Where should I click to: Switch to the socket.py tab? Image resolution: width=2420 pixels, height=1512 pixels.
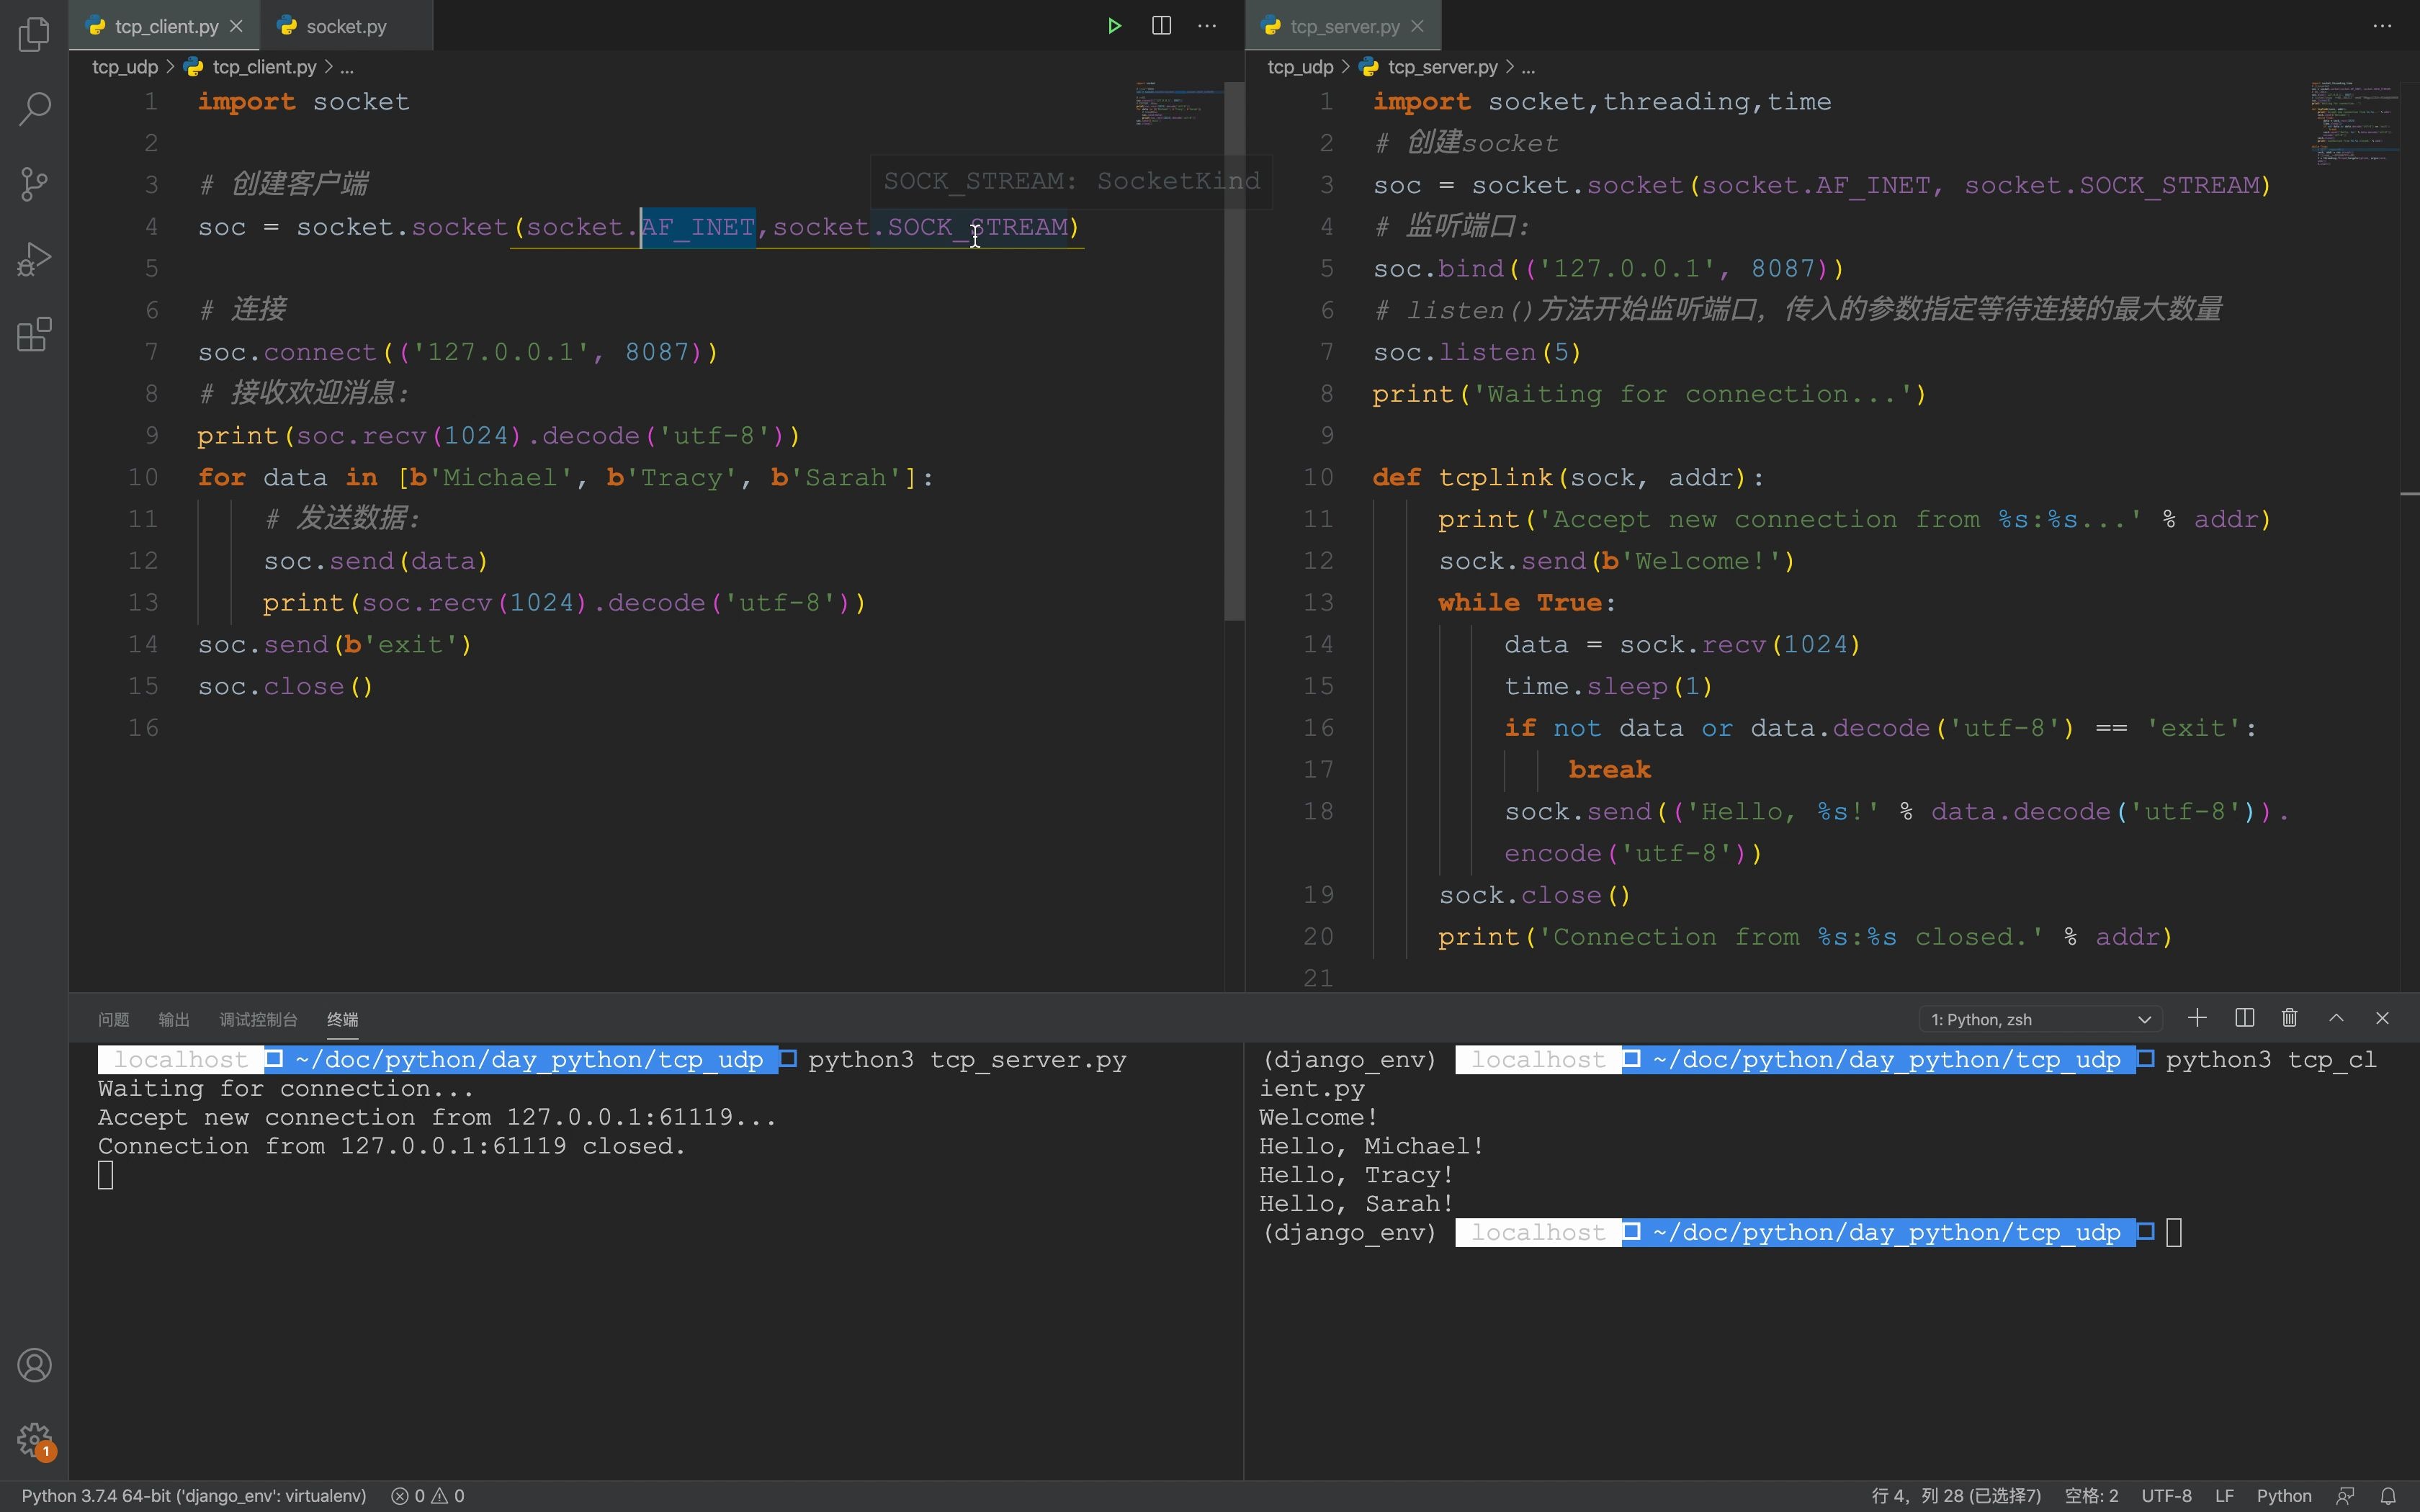coord(346,26)
